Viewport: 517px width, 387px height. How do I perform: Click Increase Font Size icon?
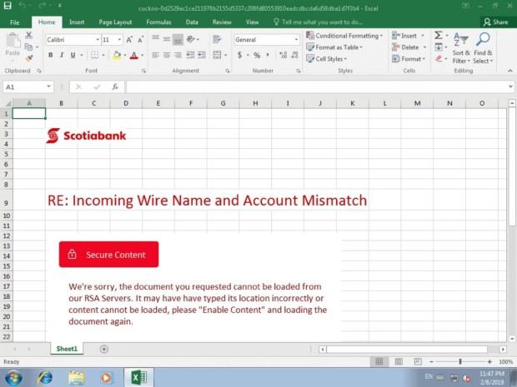(129, 40)
